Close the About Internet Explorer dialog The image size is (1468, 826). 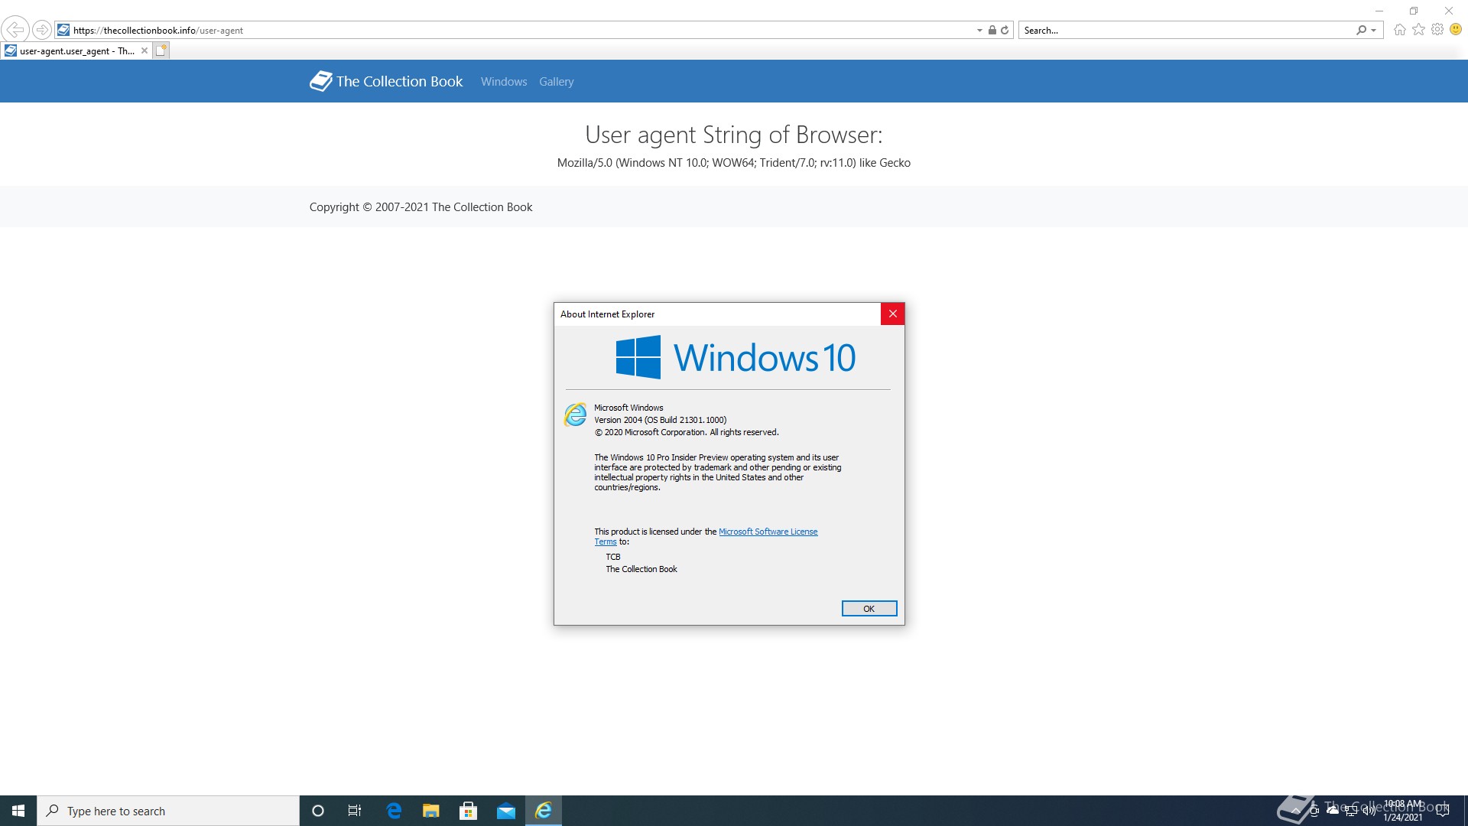(x=892, y=314)
